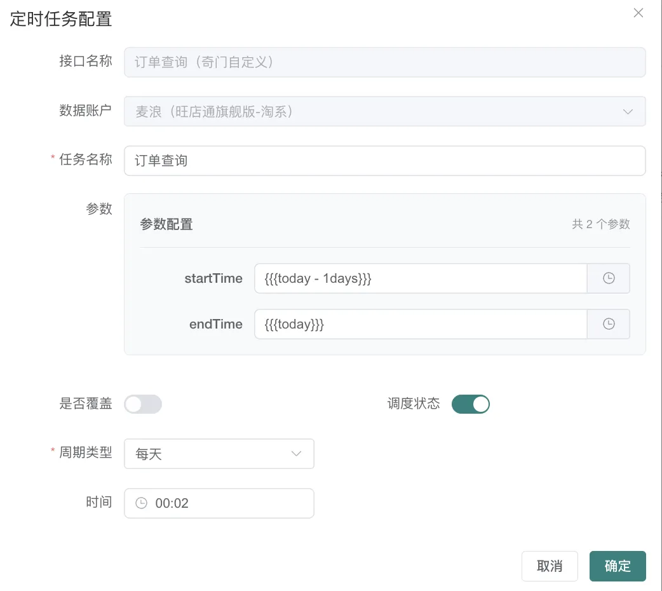
Task: Confirm with the 确定 button
Action: click(617, 566)
